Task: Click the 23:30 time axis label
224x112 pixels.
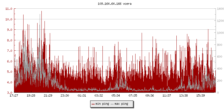Action: coord(65,95)
